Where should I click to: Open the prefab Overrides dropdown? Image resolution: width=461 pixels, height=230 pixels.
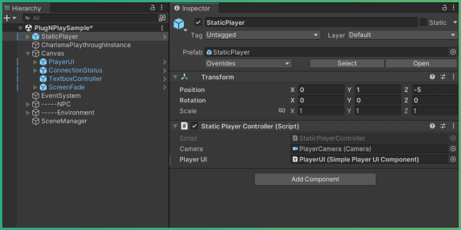point(248,63)
